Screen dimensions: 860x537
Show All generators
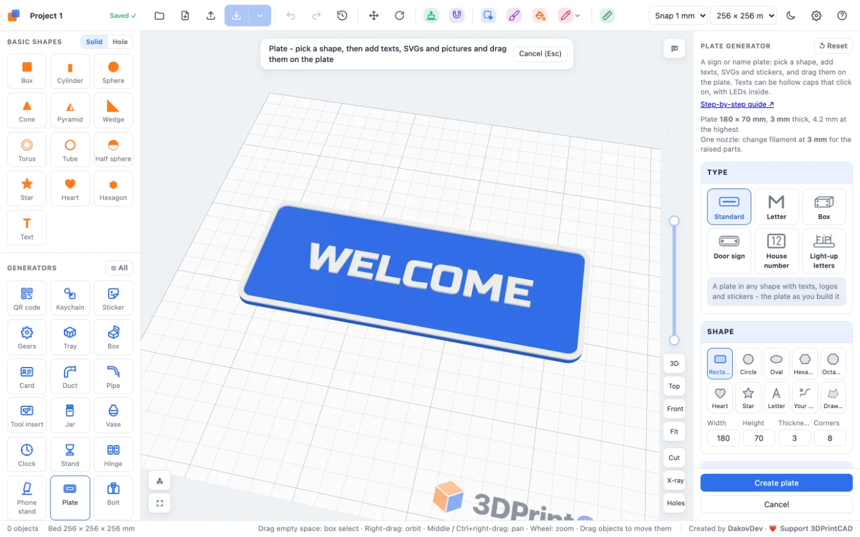[x=119, y=268]
